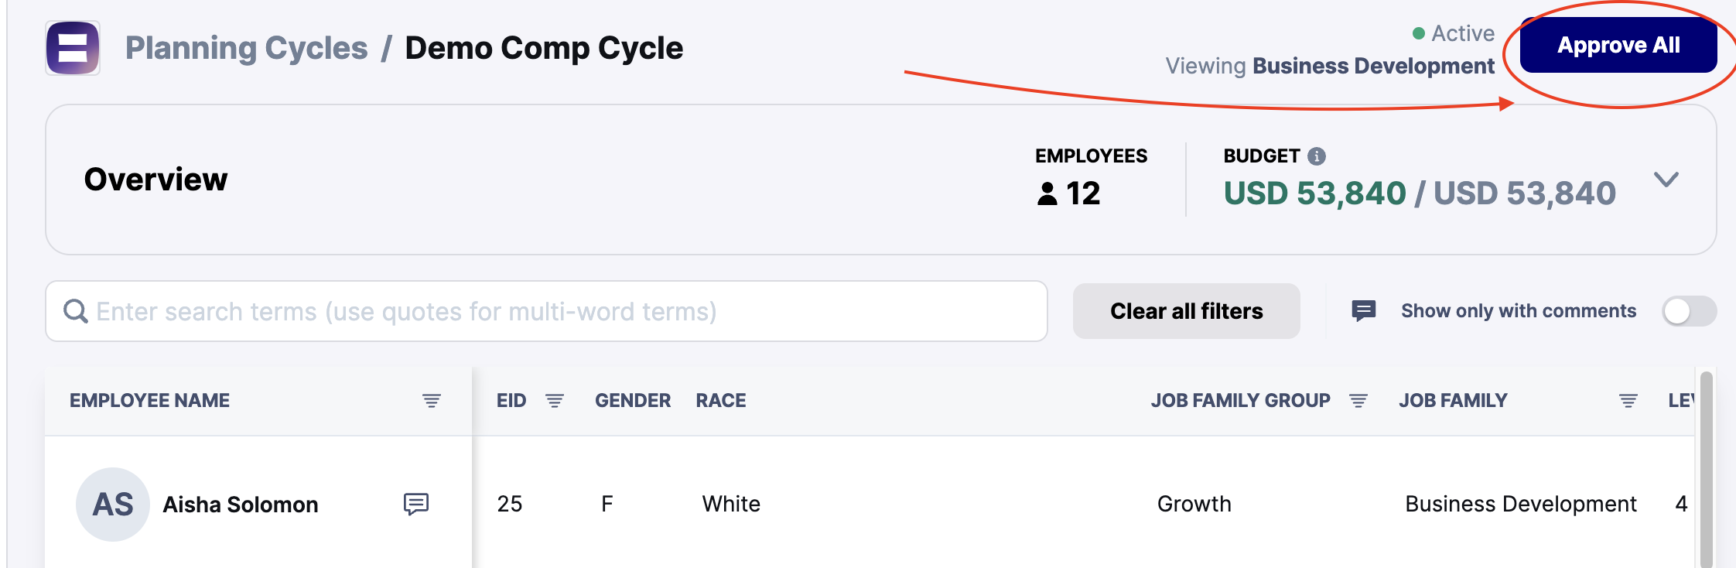Viewport: 1736px width, 568px height.
Task: Click the comments icon beside the toggle label
Action: pyautogui.click(x=1364, y=311)
